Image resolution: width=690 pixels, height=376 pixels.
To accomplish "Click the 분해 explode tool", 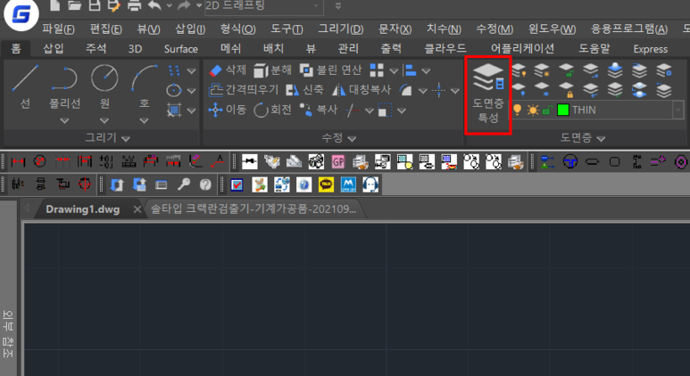I will click(273, 69).
